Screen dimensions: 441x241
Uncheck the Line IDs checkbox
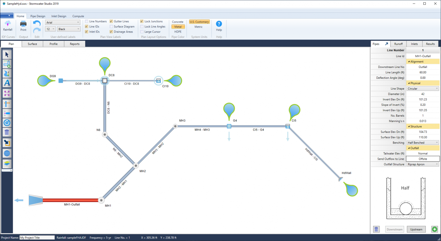[87, 27]
